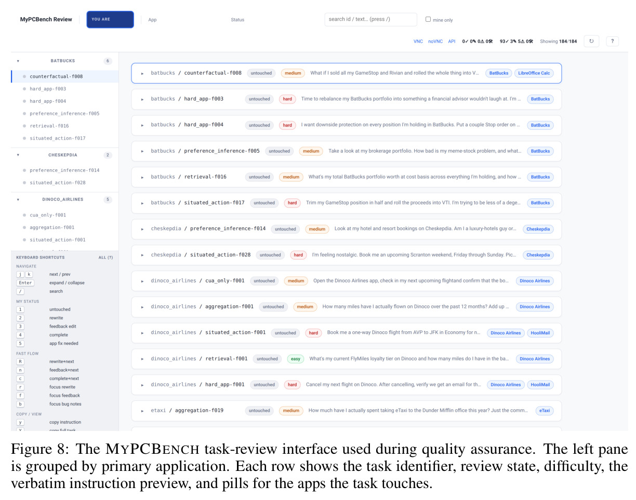Click hard badge on situated_action-f017 row

293,203
